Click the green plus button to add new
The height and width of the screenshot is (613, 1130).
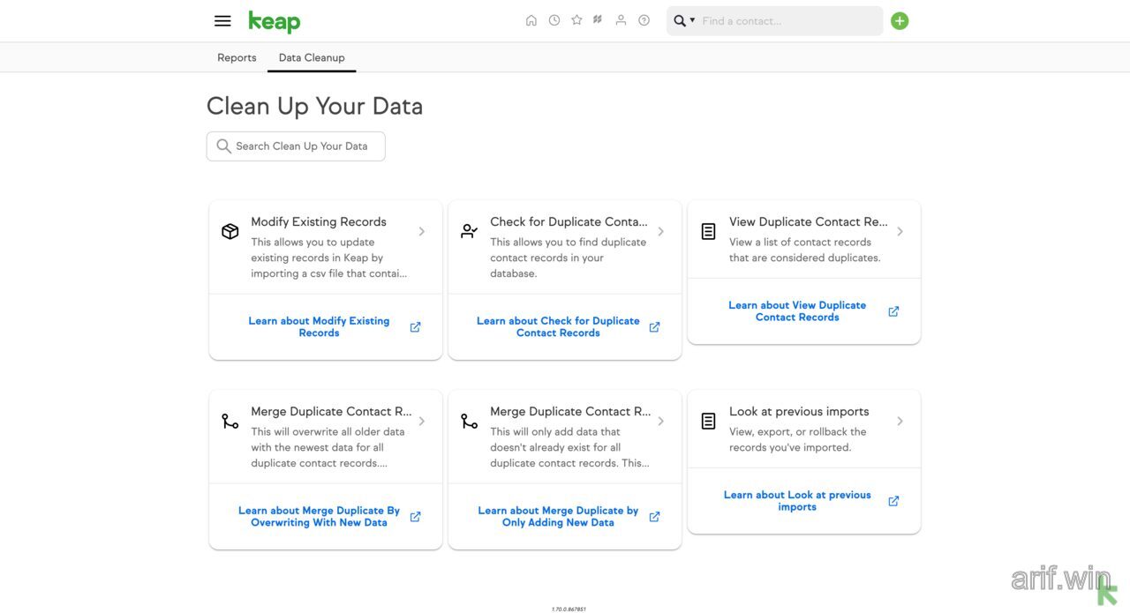[x=900, y=19]
